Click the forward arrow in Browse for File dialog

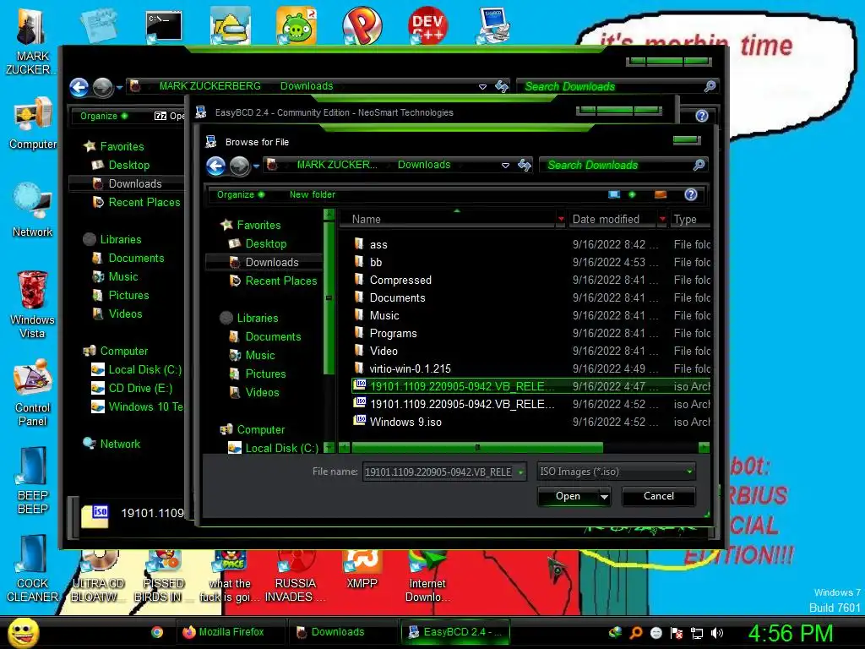point(239,166)
